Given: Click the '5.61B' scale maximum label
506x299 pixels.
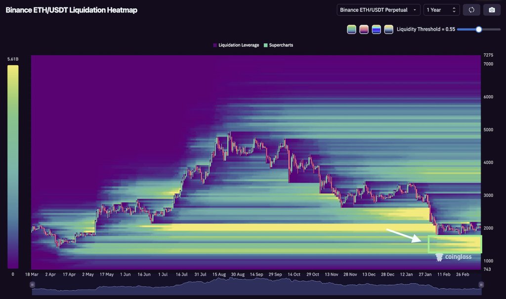Looking at the screenshot, I should pos(13,59).
